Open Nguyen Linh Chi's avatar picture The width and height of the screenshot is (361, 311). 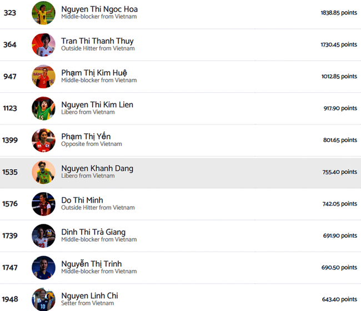[43, 299]
